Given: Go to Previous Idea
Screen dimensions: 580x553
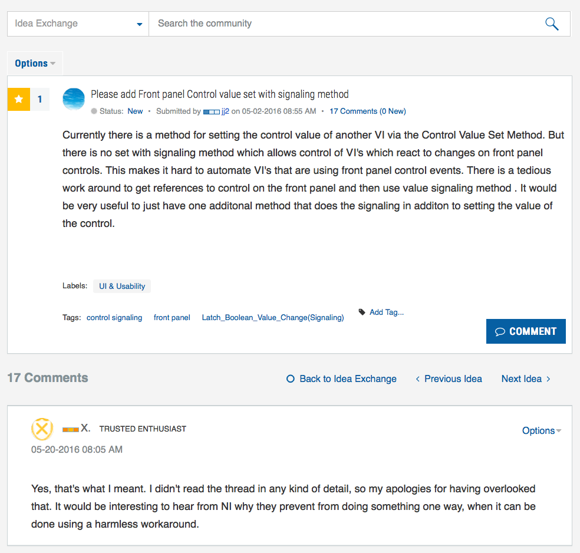Looking at the screenshot, I should click(x=449, y=378).
